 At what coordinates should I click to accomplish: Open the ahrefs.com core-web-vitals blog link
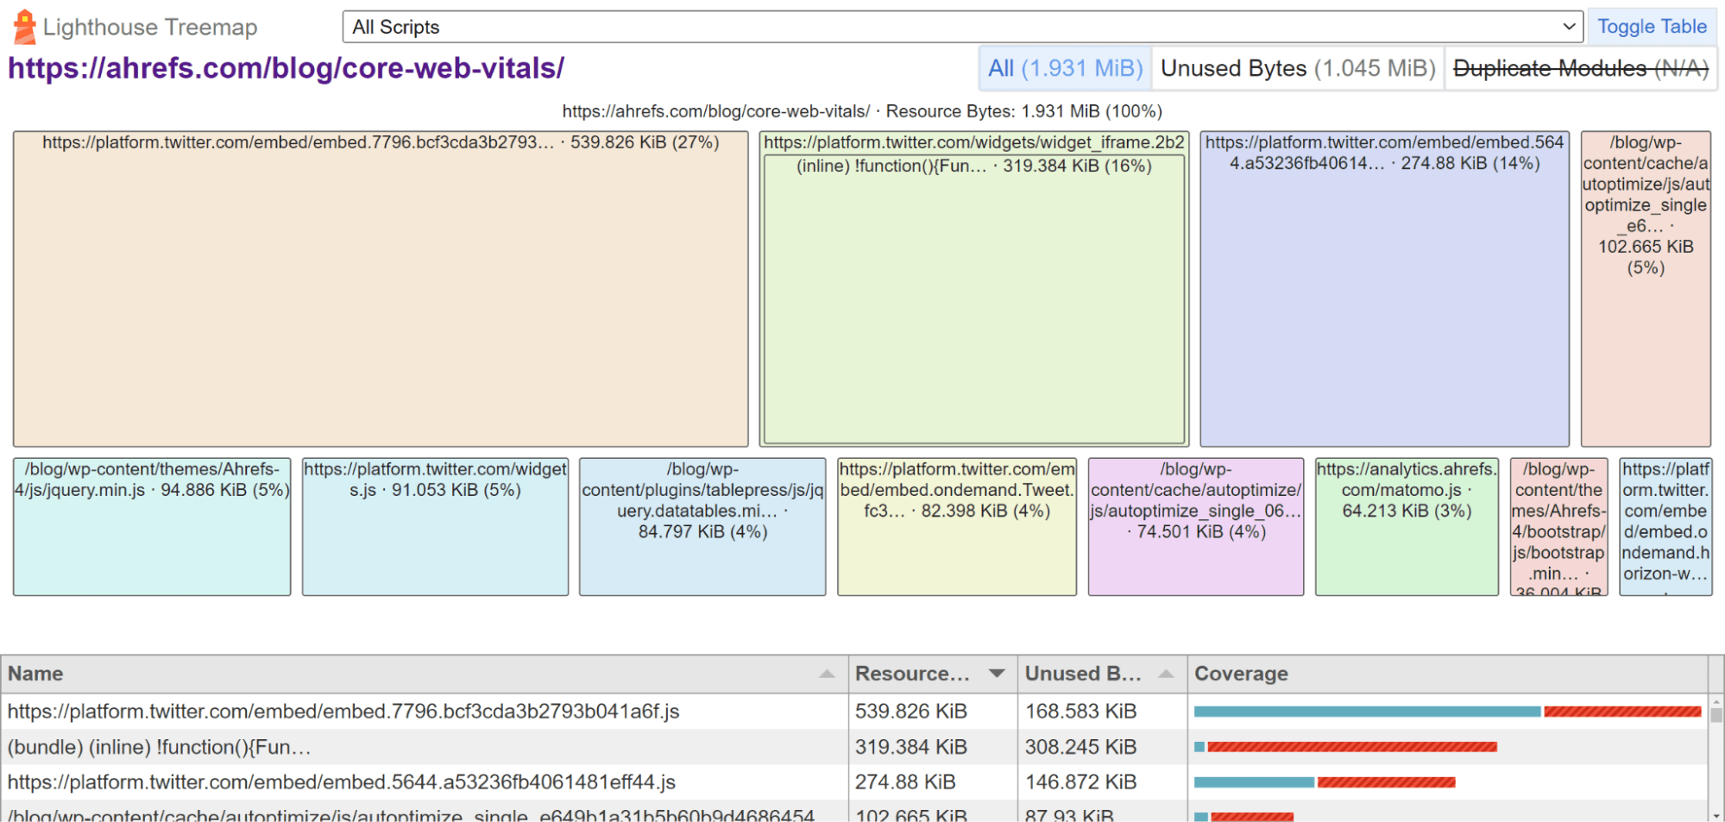coord(285,68)
